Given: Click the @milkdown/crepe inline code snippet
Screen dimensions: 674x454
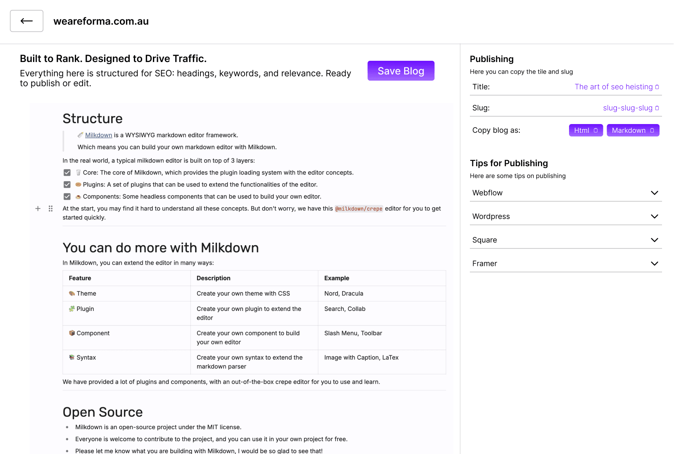Looking at the screenshot, I should tap(359, 208).
